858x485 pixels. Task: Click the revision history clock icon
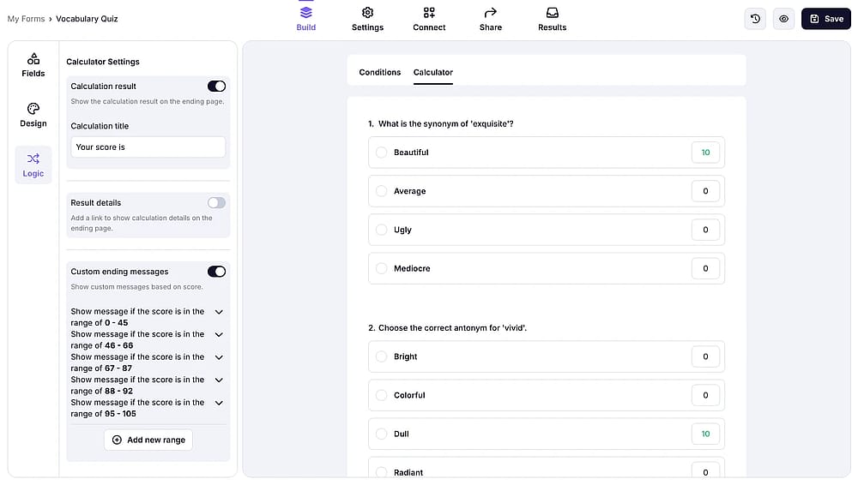[755, 19]
